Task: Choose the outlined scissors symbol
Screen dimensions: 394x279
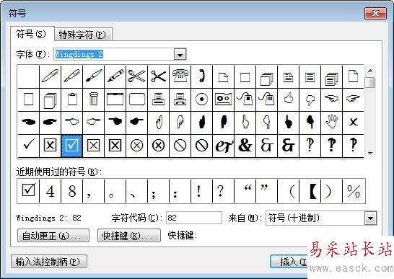Action: click(137, 76)
